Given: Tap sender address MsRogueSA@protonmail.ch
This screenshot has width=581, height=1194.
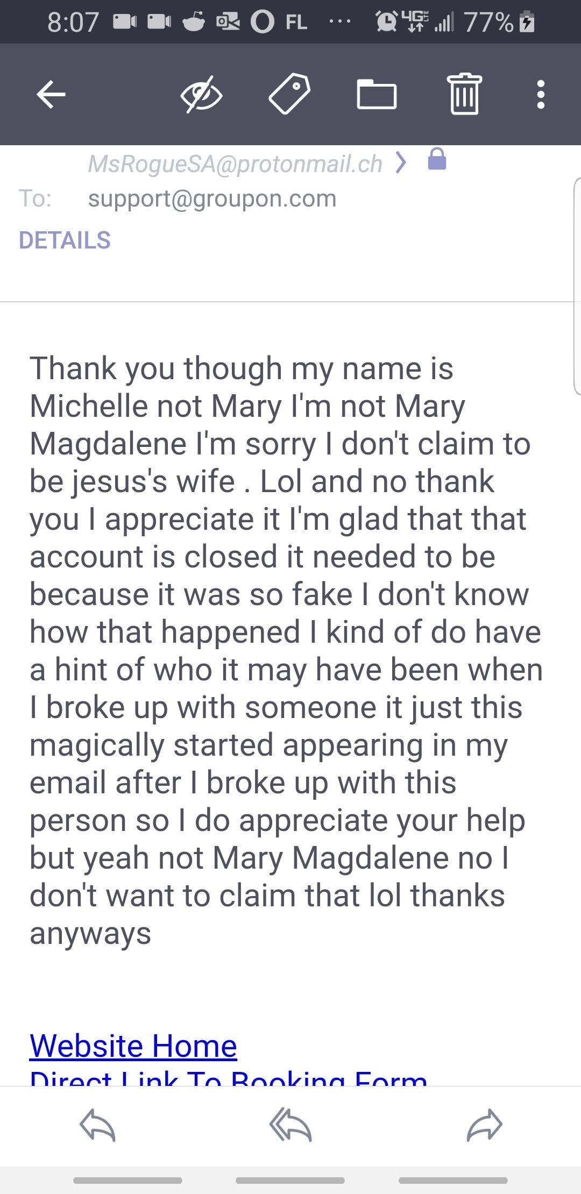Looking at the screenshot, I should [235, 164].
